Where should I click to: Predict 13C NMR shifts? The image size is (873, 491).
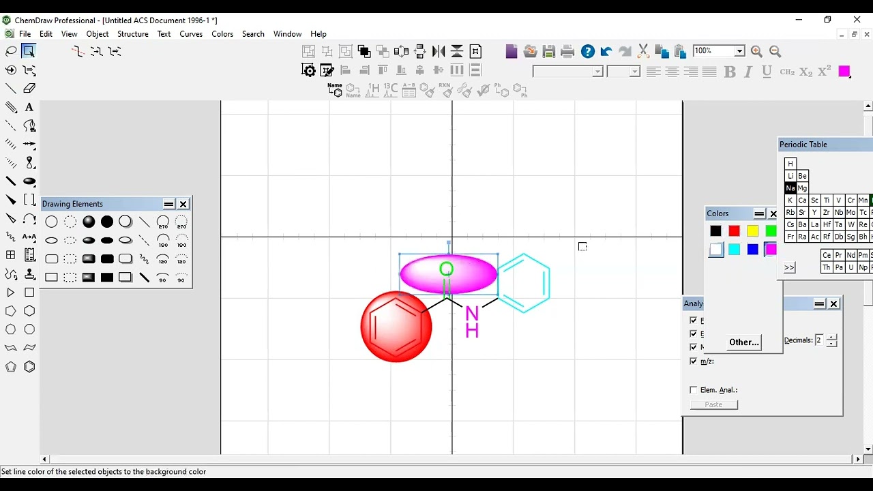tap(391, 90)
